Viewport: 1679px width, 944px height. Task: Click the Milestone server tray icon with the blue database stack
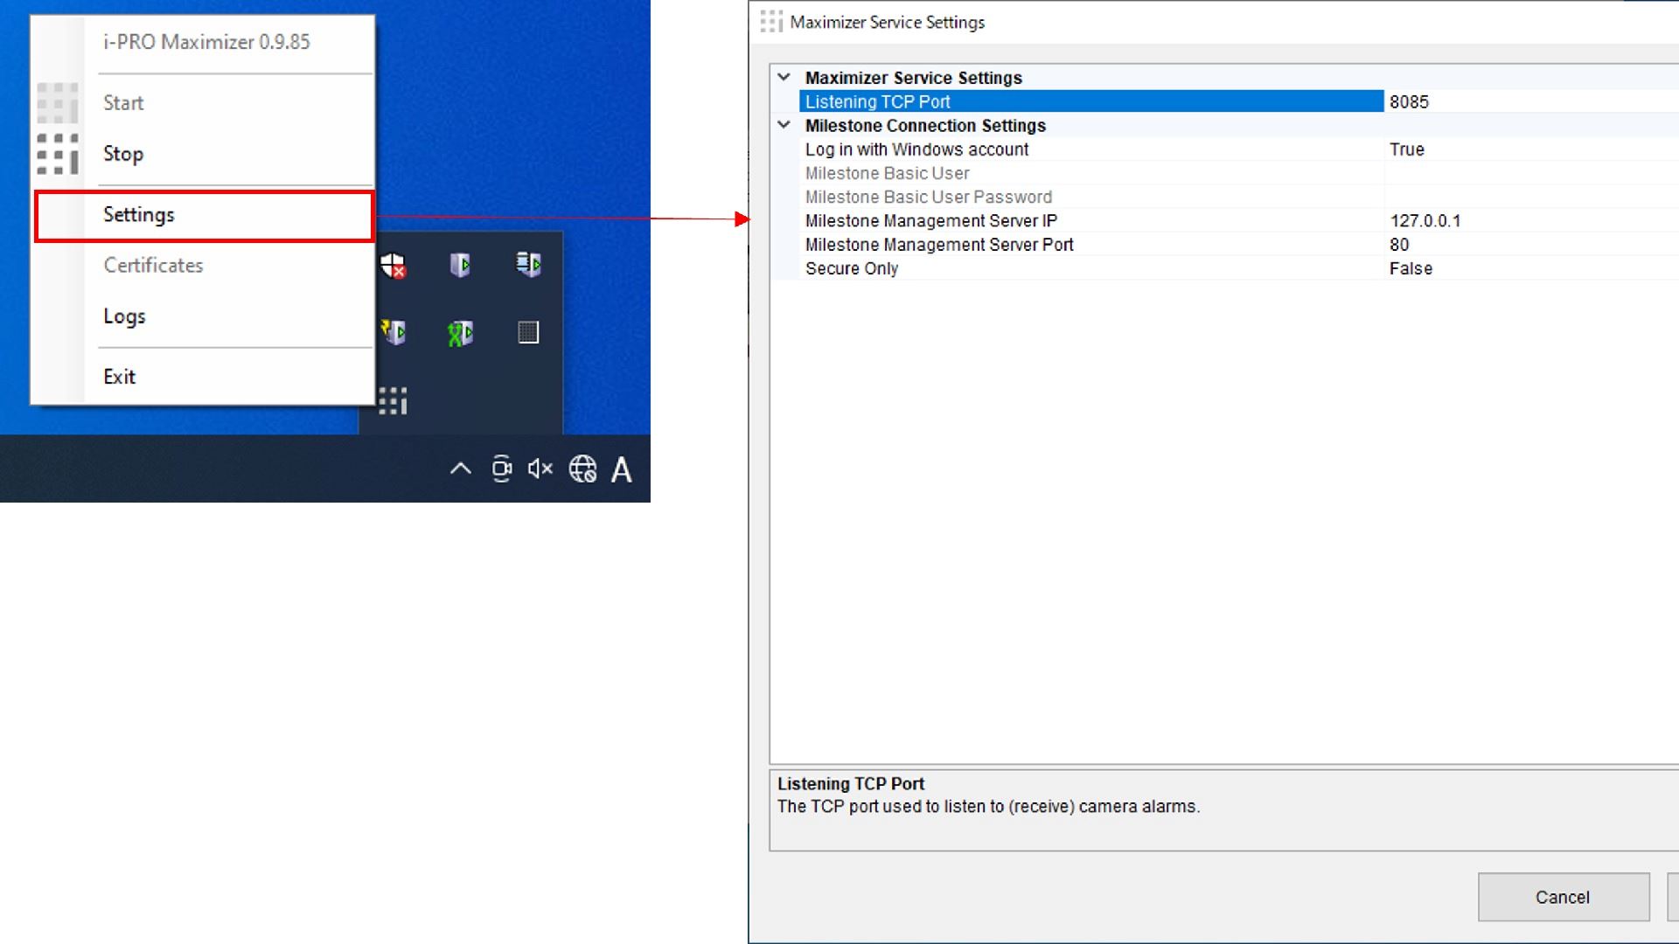tap(528, 264)
